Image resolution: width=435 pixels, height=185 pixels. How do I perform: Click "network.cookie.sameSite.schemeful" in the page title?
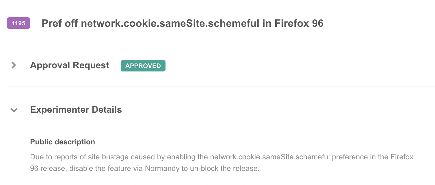170,23
